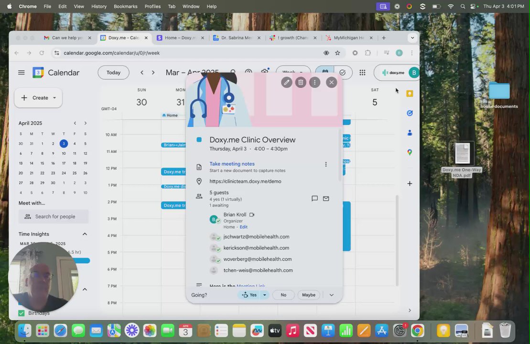Go to previous week arrow
530x344 pixels.
(142, 72)
